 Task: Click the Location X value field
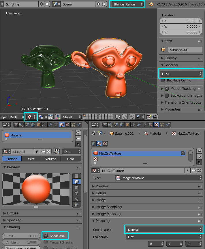click(x=181, y=21)
